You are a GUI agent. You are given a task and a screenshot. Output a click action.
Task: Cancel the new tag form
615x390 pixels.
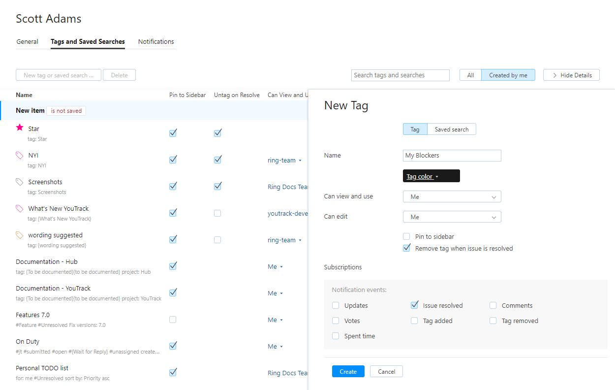pos(386,372)
